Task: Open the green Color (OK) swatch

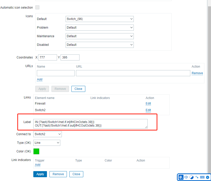Action: pyautogui.click(x=36, y=151)
